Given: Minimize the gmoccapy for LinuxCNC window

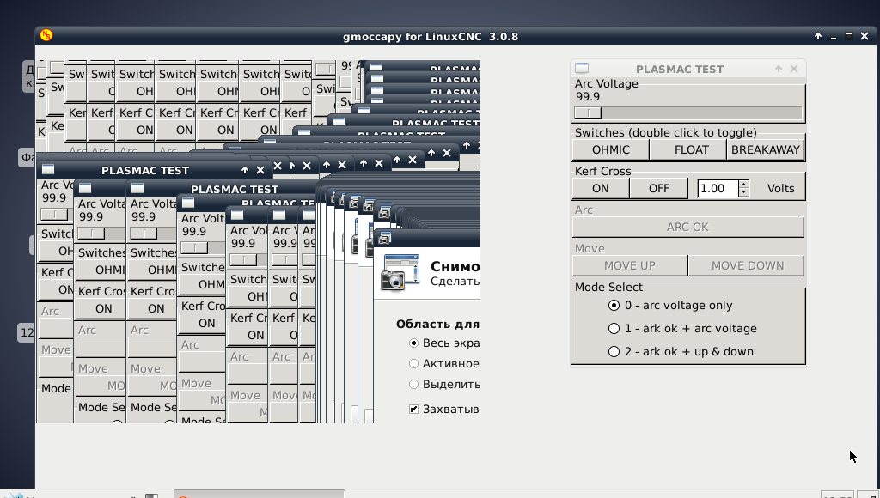Looking at the screenshot, I should coord(834,36).
